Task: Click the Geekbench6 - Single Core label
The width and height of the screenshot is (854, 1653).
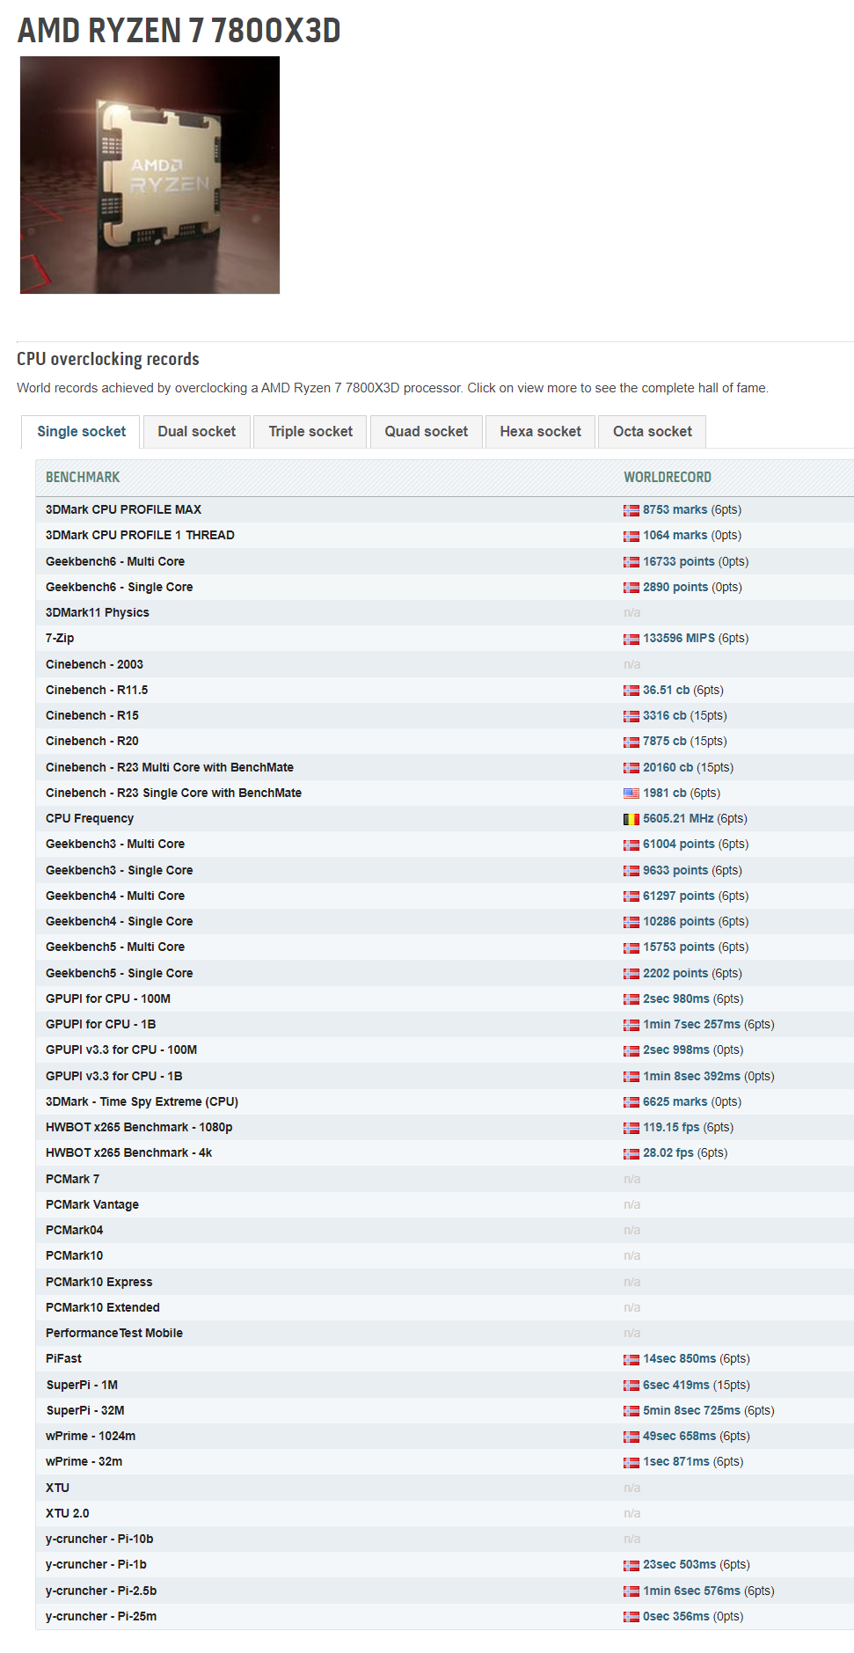Action: [119, 587]
